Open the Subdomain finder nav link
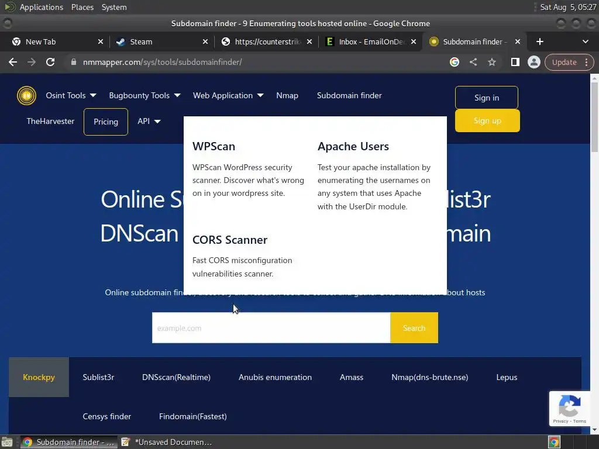Viewport: 599px width, 449px height. tap(349, 95)
